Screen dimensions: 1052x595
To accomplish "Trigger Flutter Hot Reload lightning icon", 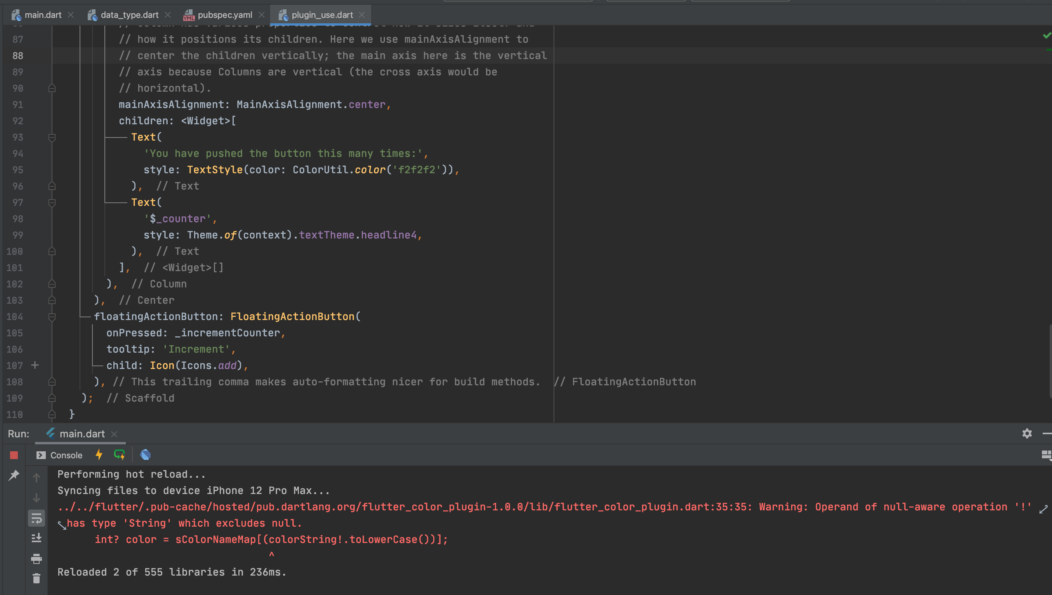I will pyautogui.click(x=99, y=454).
